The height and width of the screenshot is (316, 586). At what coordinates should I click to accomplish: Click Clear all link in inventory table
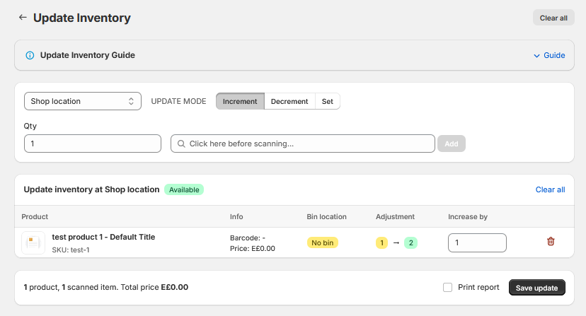pyautogui.click(x=550, y=189)
